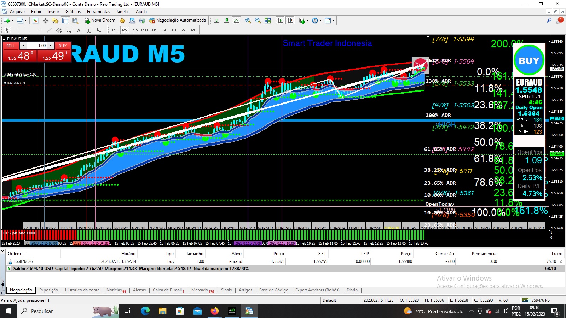Open Firefox from the Windows taskbar
This screenshot has width=566, height=318.
[x=215, y=311]
